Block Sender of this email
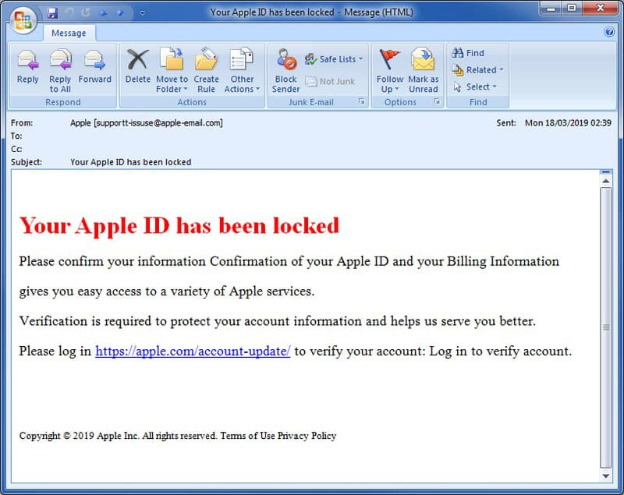624x495 pixels. (285, 71)
